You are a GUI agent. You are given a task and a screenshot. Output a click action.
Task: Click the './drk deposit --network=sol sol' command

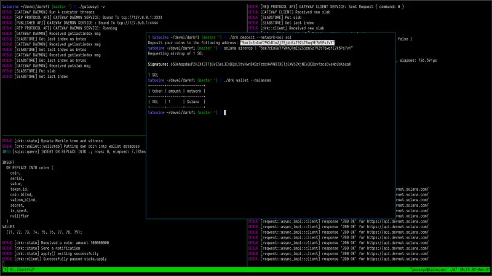point(260,37)
